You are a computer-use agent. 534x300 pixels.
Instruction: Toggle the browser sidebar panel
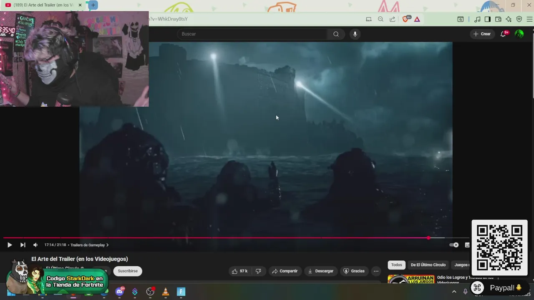pyautogui.click(x=487, y=19)
